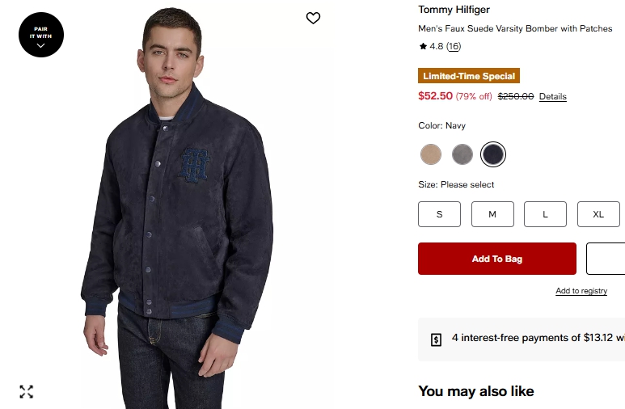Viewport: 625px width, 409px height.
Task: Select the tan color swatch
Action: point(431,154)
